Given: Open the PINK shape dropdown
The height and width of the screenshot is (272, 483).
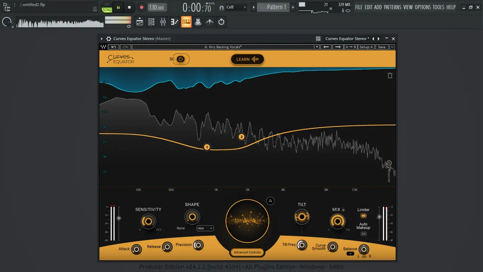Looking at the screenshot, I should click(205, 228).
